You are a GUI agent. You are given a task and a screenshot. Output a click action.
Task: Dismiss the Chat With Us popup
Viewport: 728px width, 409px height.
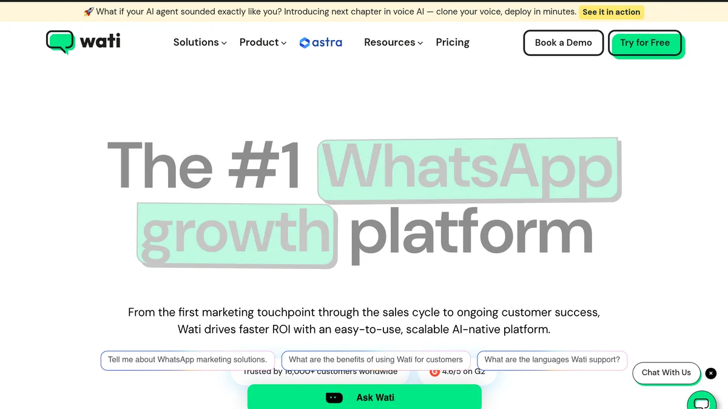tap(711, 373)
